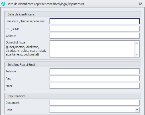Click into the Fax input field
145x115 pixels.
coord(95,78)
